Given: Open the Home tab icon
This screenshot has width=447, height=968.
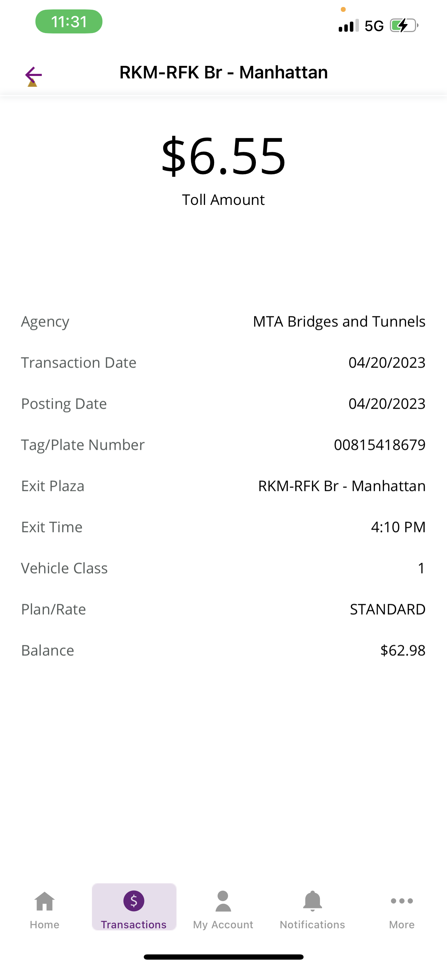Looking at the screenshot, I should (x=45, y=901).
